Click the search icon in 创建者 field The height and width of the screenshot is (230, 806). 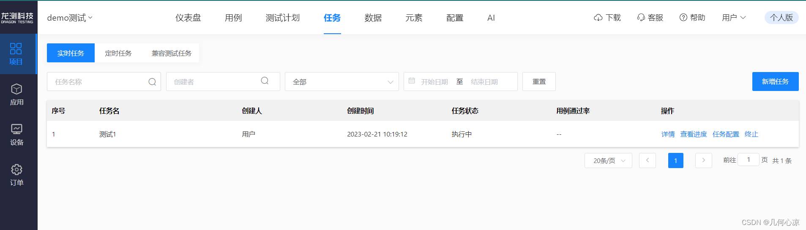[x=265, y=81]
